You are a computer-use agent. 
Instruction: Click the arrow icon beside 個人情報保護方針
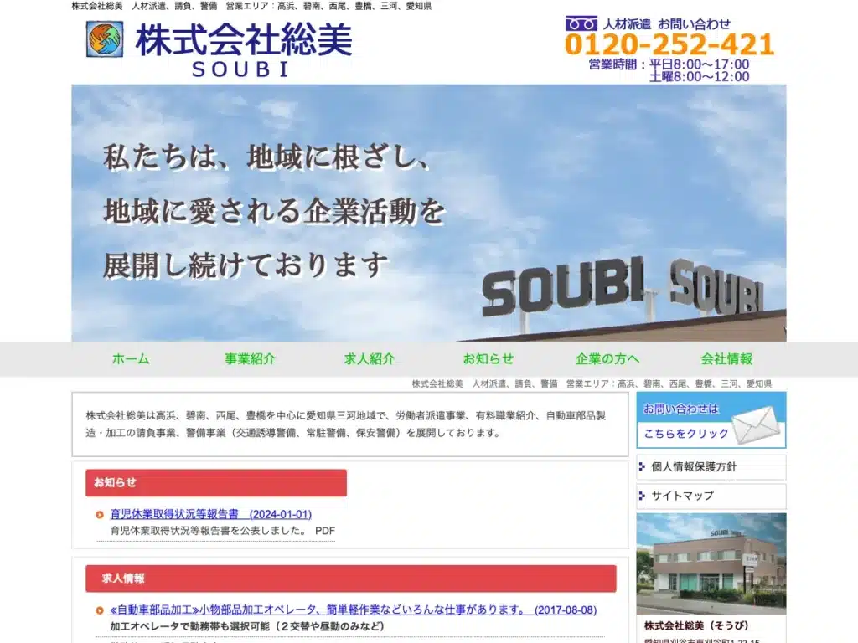tap(643, 466)
